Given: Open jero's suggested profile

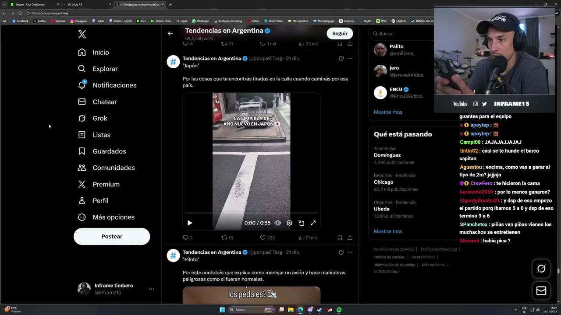Looking at the screenshot, I should coord(401,71).
